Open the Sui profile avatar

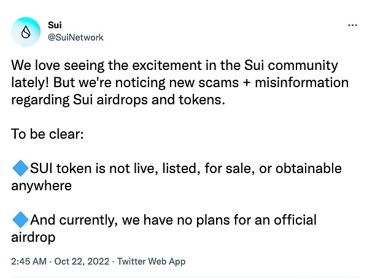pyautogui.click(x=26, y=32)
